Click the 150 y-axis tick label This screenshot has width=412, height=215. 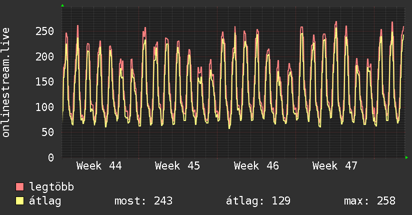[x=44, y=81]
